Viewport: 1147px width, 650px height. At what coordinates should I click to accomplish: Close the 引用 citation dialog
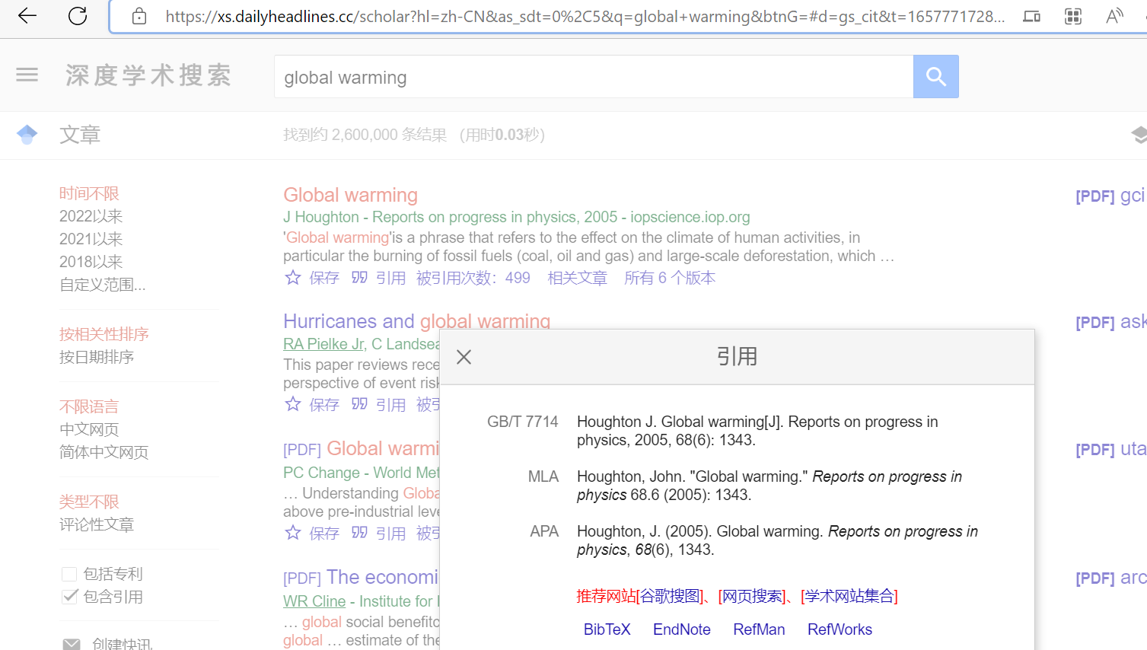tap(464, 357)
